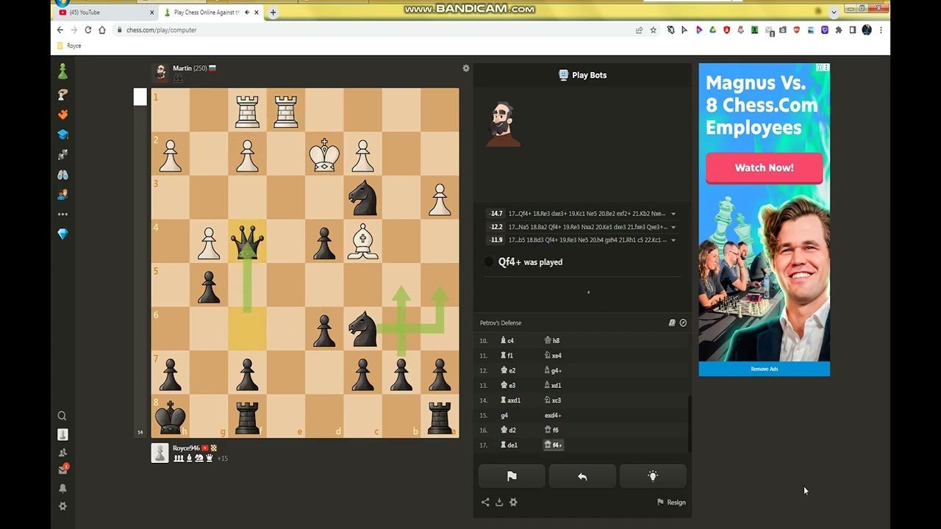Expand the -12.2 engine line

coord(673,227)
